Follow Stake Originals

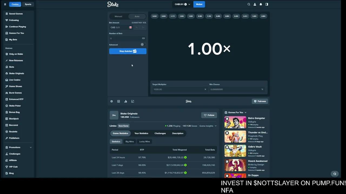tap(209, 115)
